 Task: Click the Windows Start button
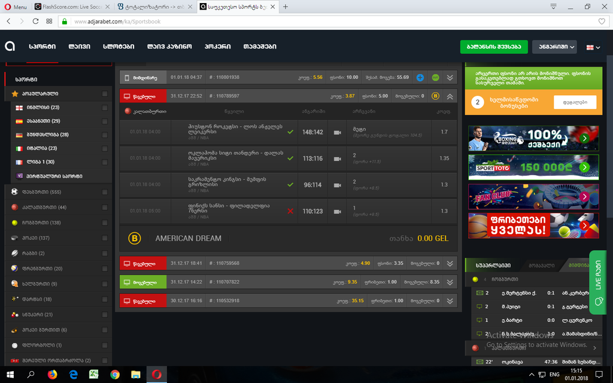click(x=10, y=375)
